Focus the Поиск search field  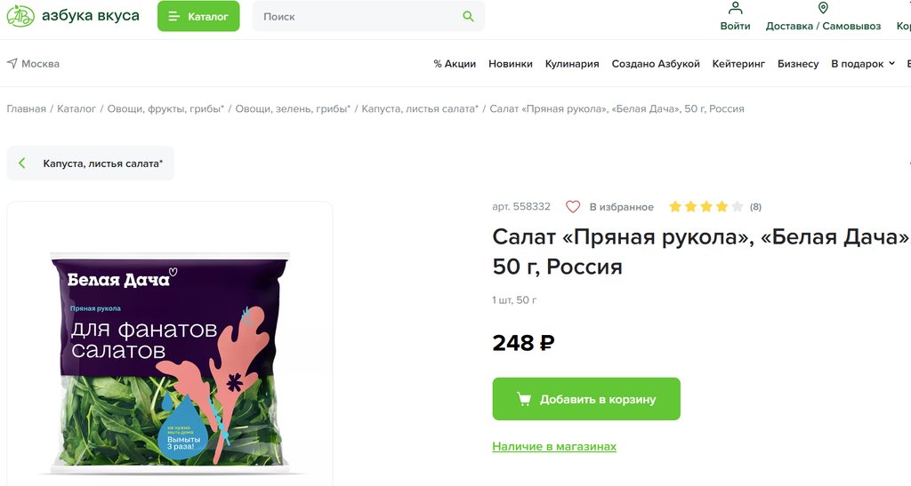tap(356, 16)
